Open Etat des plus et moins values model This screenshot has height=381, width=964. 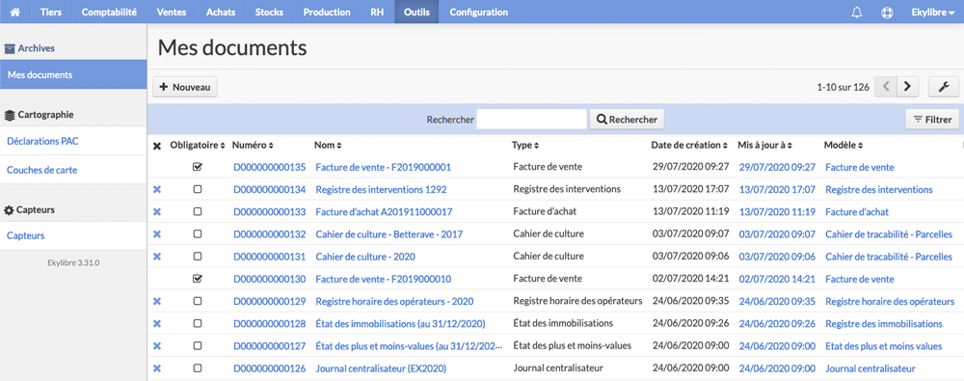[x=883, y=346]
